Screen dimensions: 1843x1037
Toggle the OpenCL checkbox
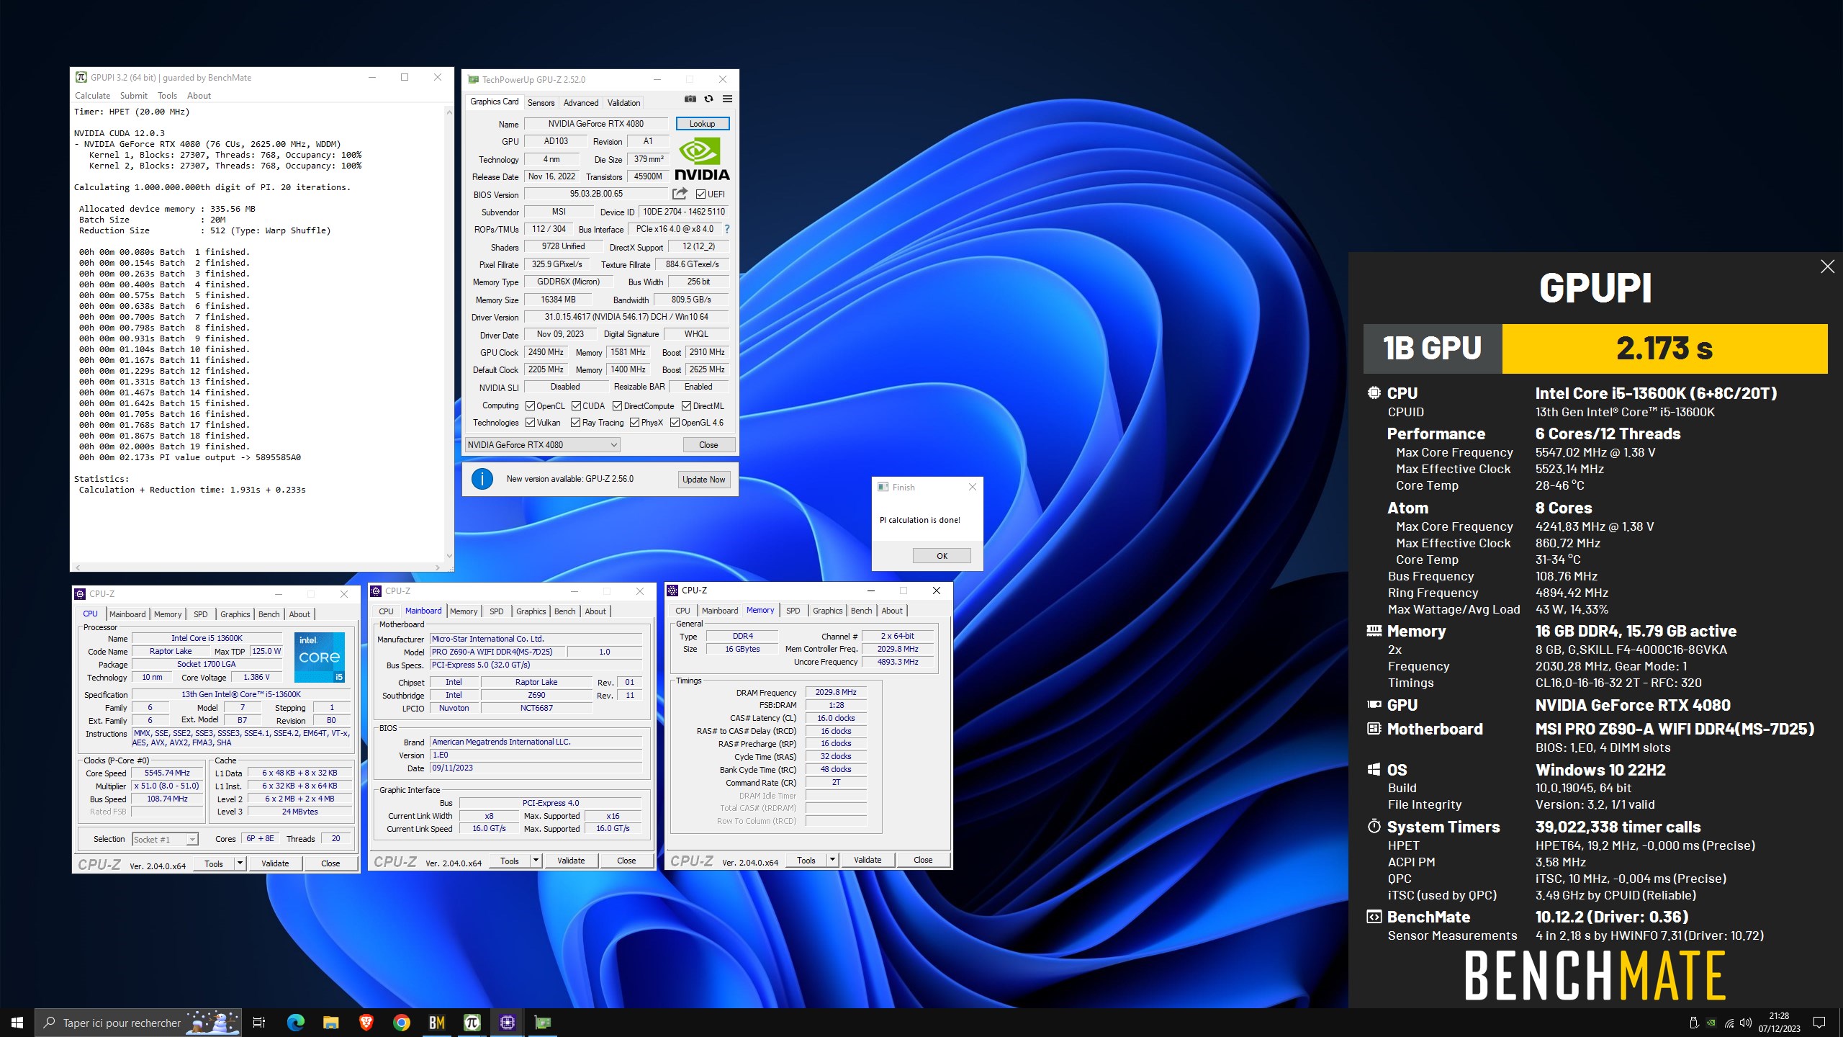coord(530,405)
